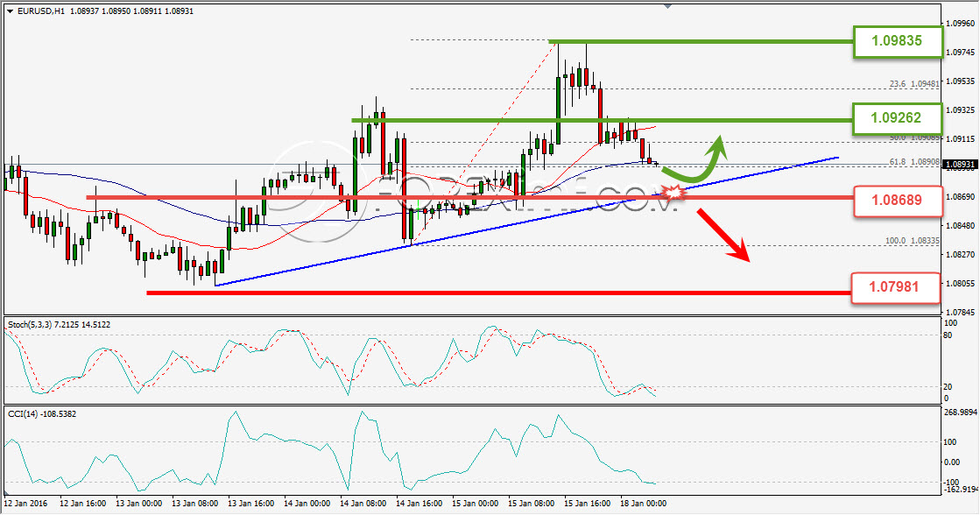
Task: Select the red 1.08689 support label
Action: coord(898,201)
